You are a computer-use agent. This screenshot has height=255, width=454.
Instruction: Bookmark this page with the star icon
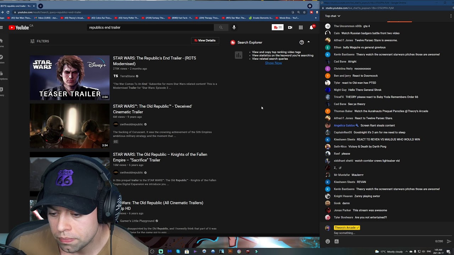(x=304, y=12)
